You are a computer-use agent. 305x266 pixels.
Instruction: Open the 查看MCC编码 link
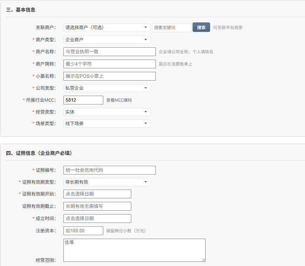(x=119, y=100)
